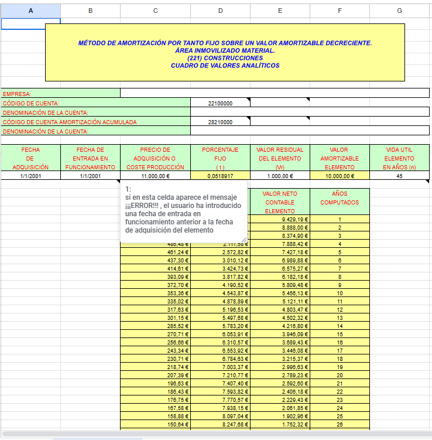Select the accumulated amortization code 28210000

[x=220, y=122]
